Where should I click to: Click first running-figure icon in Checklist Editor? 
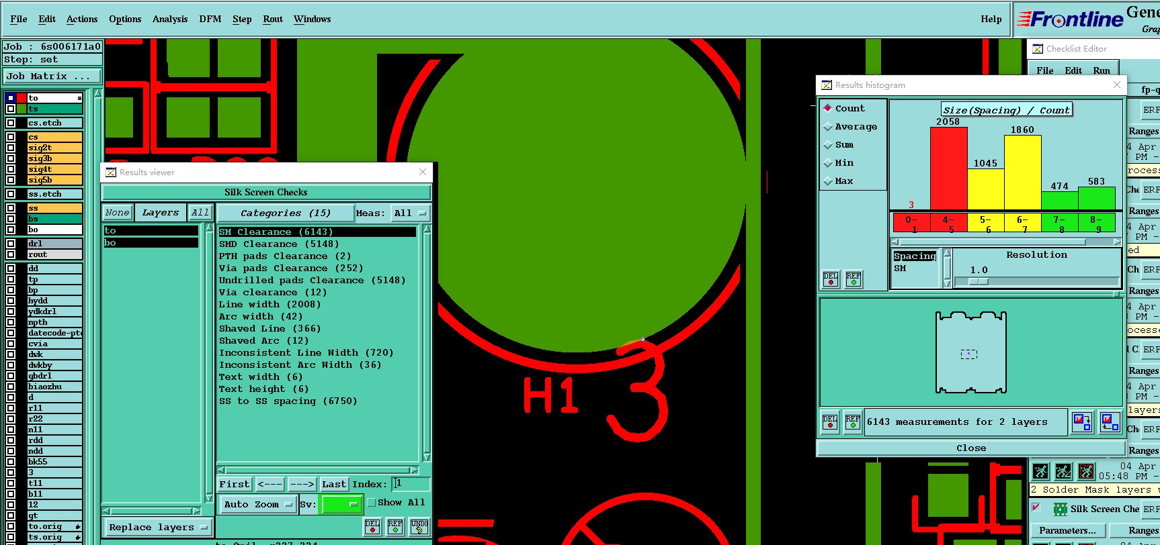click(1040, 471)
